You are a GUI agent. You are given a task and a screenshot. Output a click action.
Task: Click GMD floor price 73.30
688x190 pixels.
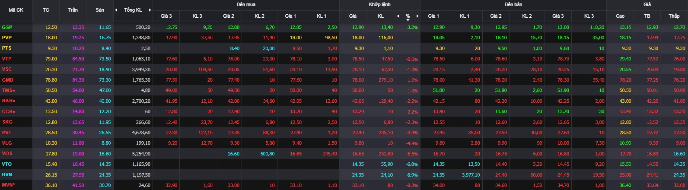pyautogui.click(x=105, y=80)
